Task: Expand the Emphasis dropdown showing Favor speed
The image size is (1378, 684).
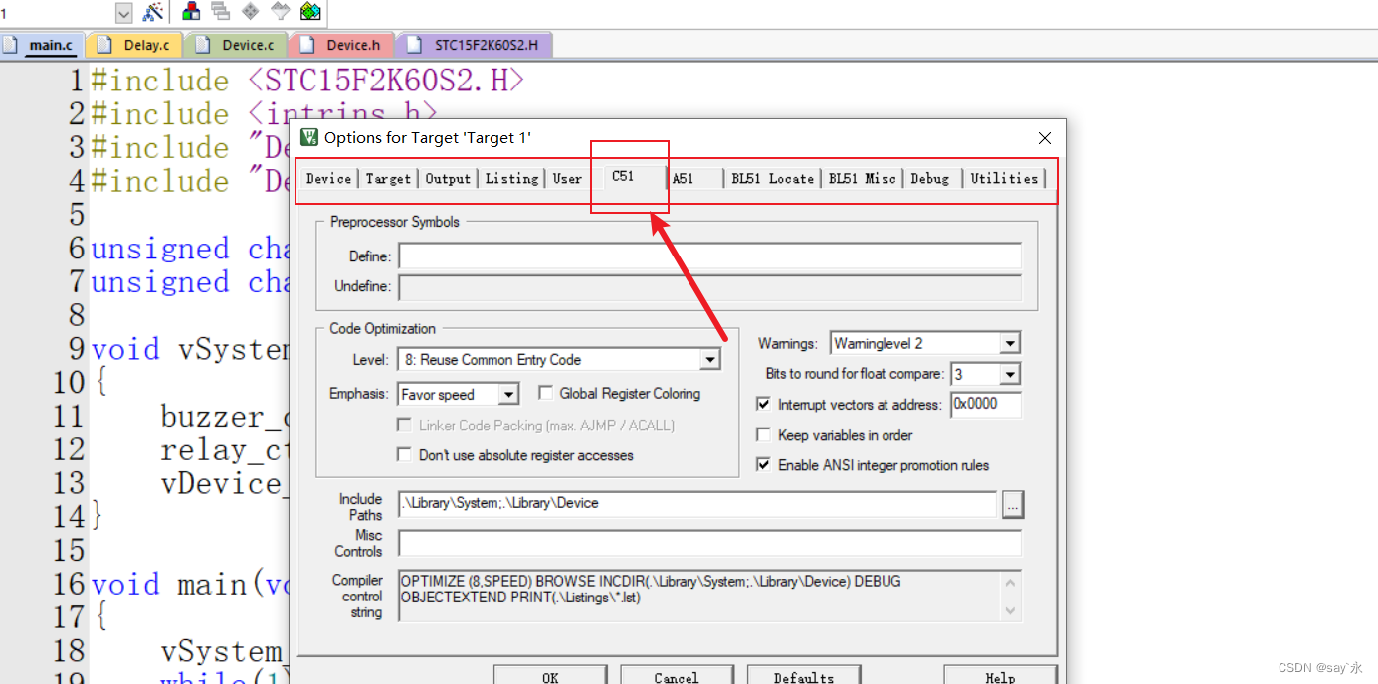Action: pos(509,394)
